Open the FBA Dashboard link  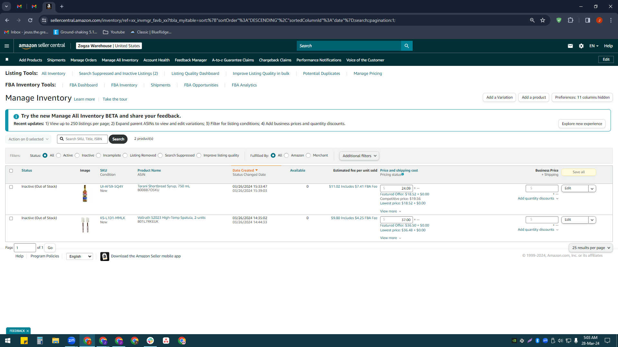pyautogui.click(x=84, y=85)
